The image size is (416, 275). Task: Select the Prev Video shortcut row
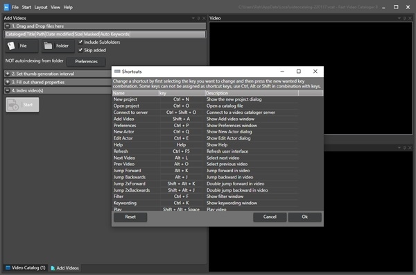(x=205, y=164)
